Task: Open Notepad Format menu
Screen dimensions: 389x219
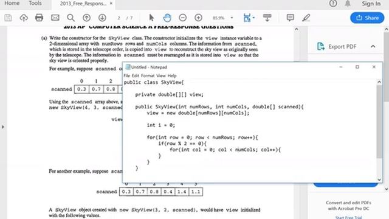Action: (148, 75)
